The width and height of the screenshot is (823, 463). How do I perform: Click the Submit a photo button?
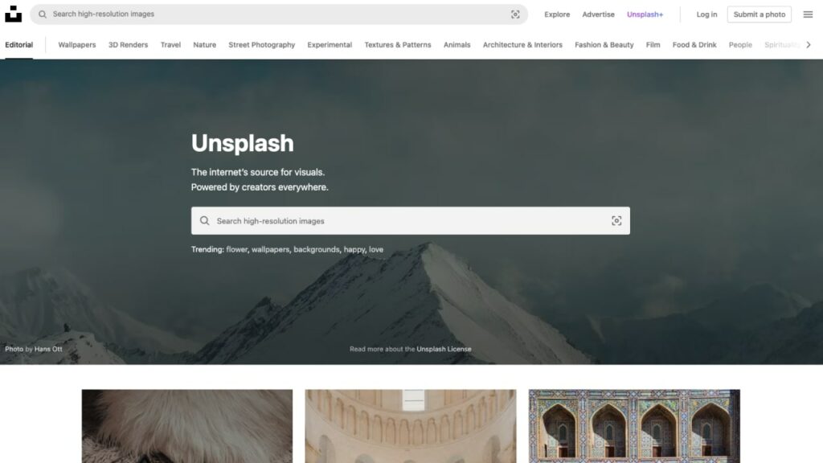point(759,14)
